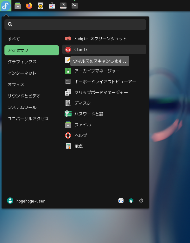The width and height of the screenshot is (190, 243).
Task: Click the キーボードレイアウトビューアー keyboard icon
Action: (68, 82)
